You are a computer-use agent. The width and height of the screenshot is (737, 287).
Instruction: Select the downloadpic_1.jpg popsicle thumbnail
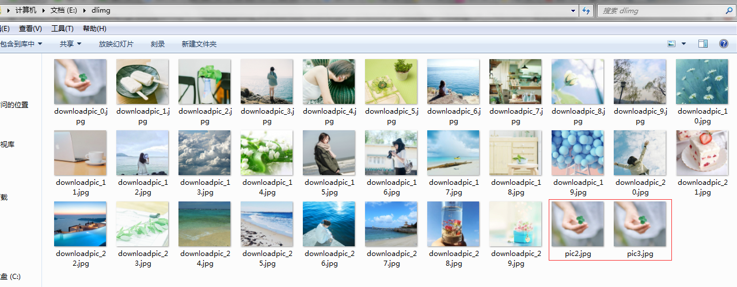tap(142, 82)
